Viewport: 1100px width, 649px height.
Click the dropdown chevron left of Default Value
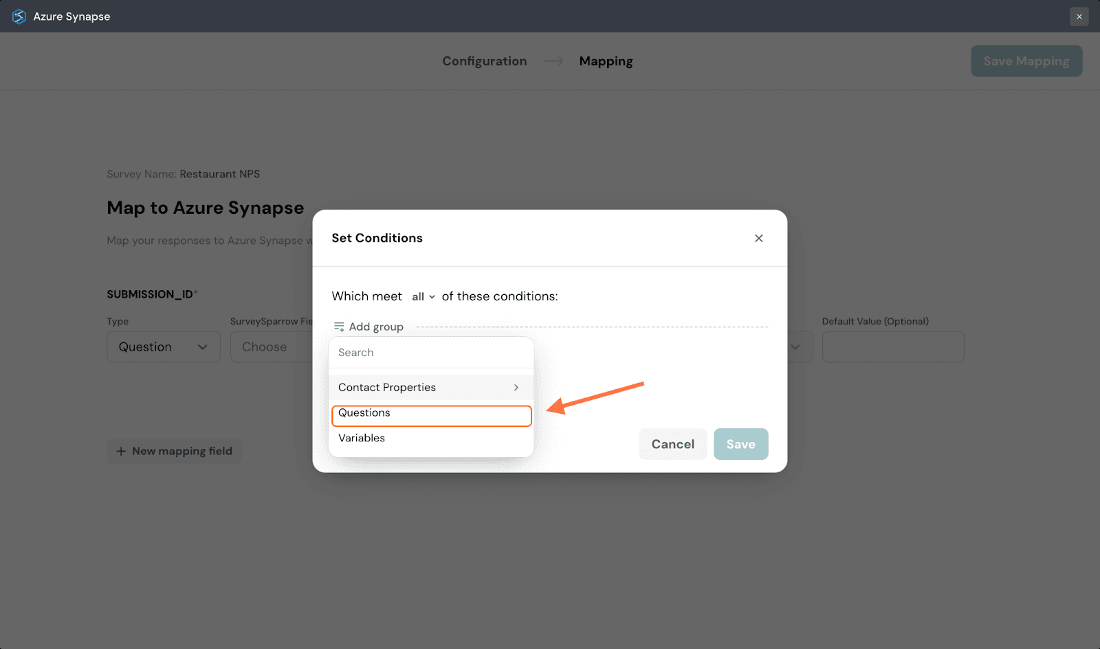pos(795,347)
